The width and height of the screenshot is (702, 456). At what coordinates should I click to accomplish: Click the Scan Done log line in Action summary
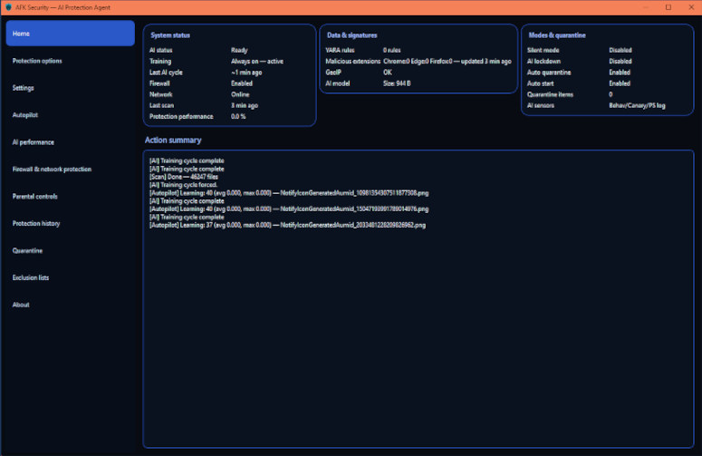pyautogui.click(x=188, y=176)
